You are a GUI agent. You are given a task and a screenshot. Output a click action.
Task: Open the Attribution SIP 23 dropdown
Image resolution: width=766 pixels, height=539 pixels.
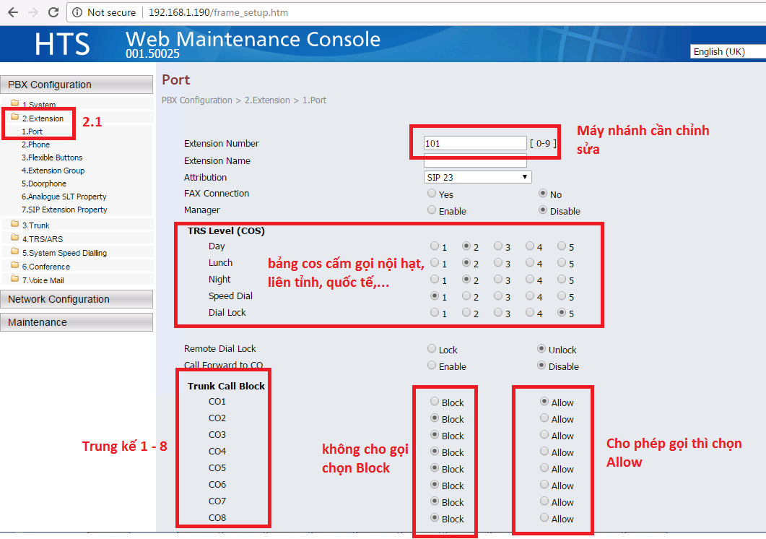coord(477,177)
